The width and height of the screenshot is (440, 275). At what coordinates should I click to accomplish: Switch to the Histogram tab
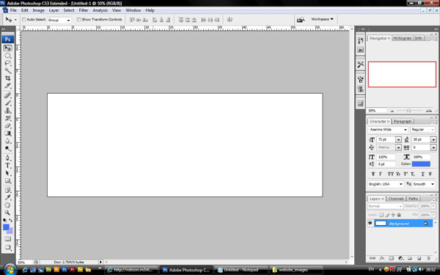[402, 38]
